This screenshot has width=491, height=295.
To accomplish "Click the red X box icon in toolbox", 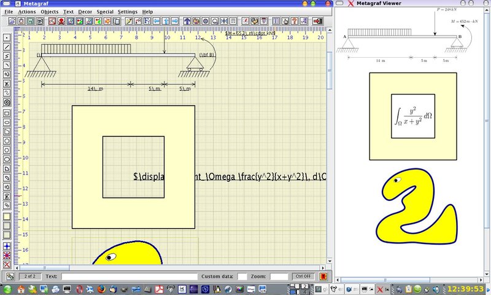I will (7, 264).
